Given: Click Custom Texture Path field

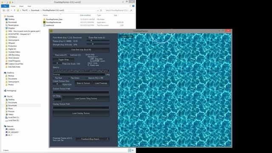Looking at the screenshot, I should tap(81, 92).
